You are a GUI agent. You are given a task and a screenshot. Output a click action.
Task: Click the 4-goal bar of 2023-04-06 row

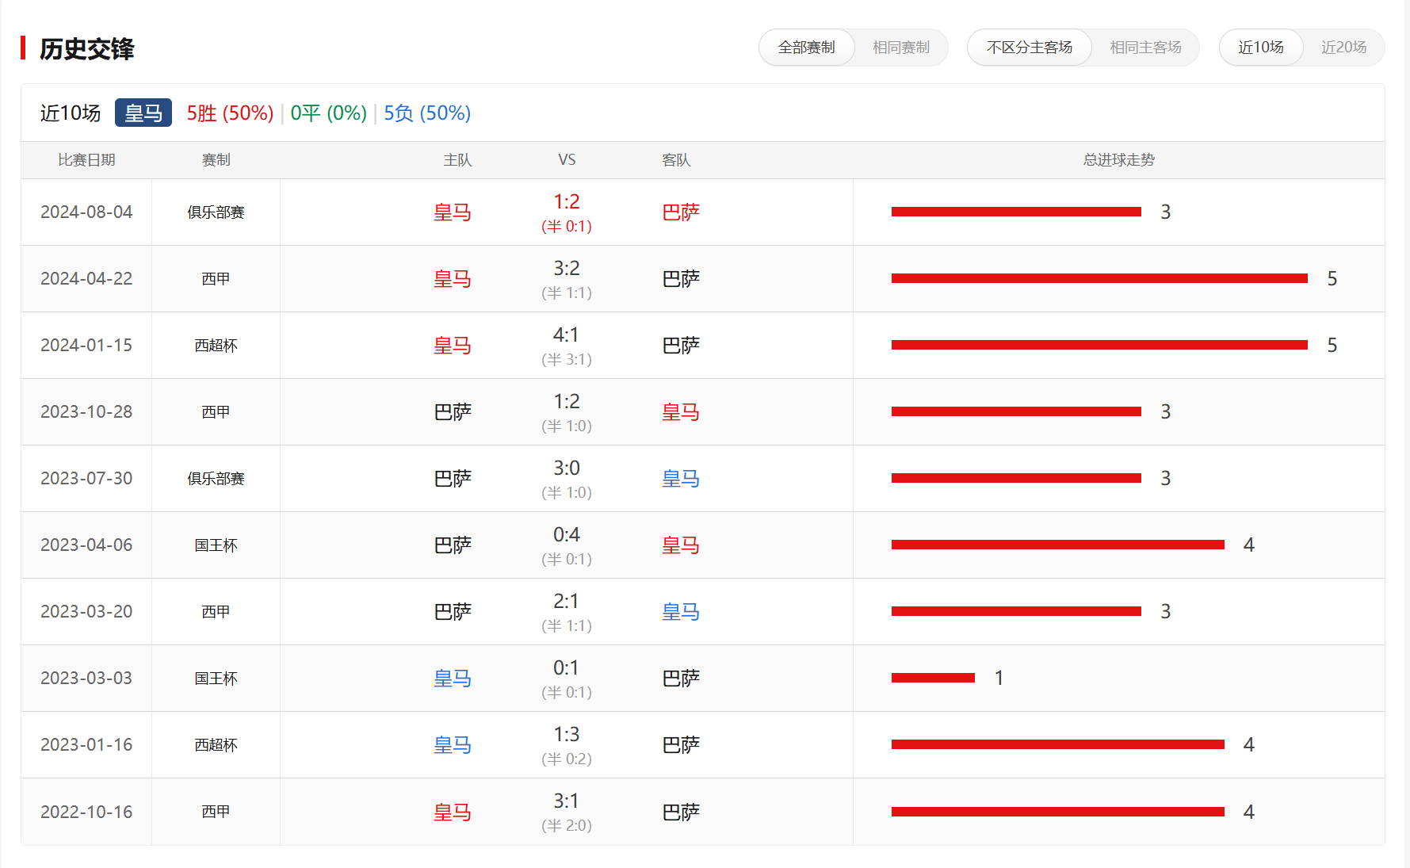[1058, 545]
